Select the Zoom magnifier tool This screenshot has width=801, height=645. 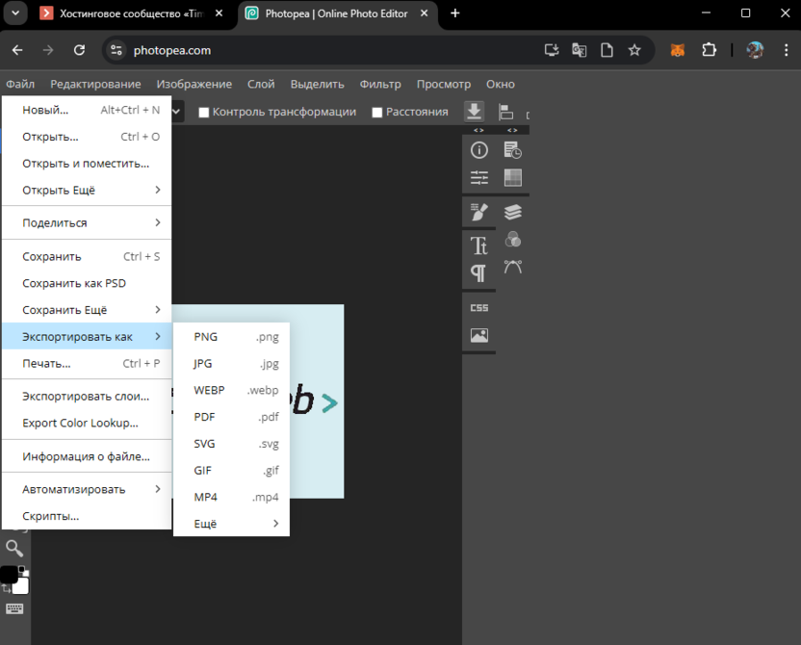point(14,549)
